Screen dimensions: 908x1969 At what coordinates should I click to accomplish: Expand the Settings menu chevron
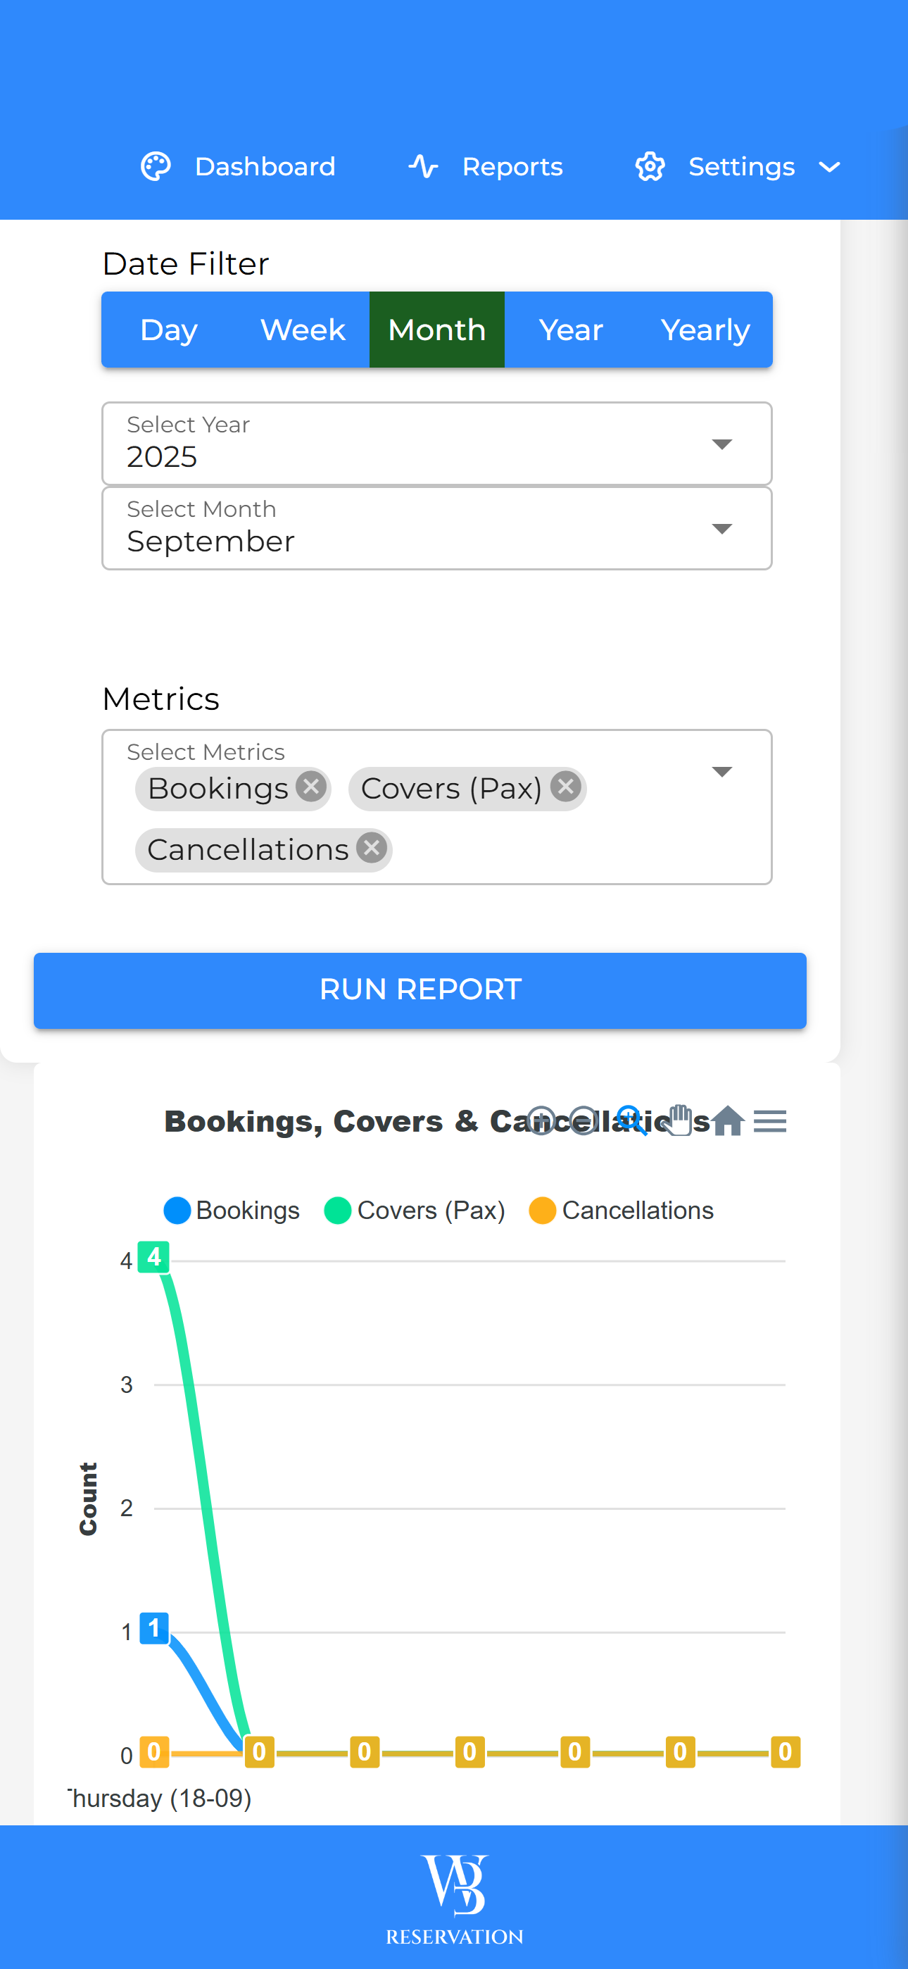coord(829,167)
